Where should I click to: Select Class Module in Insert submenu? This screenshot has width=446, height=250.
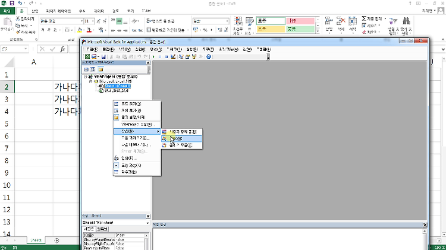(182, 145)
